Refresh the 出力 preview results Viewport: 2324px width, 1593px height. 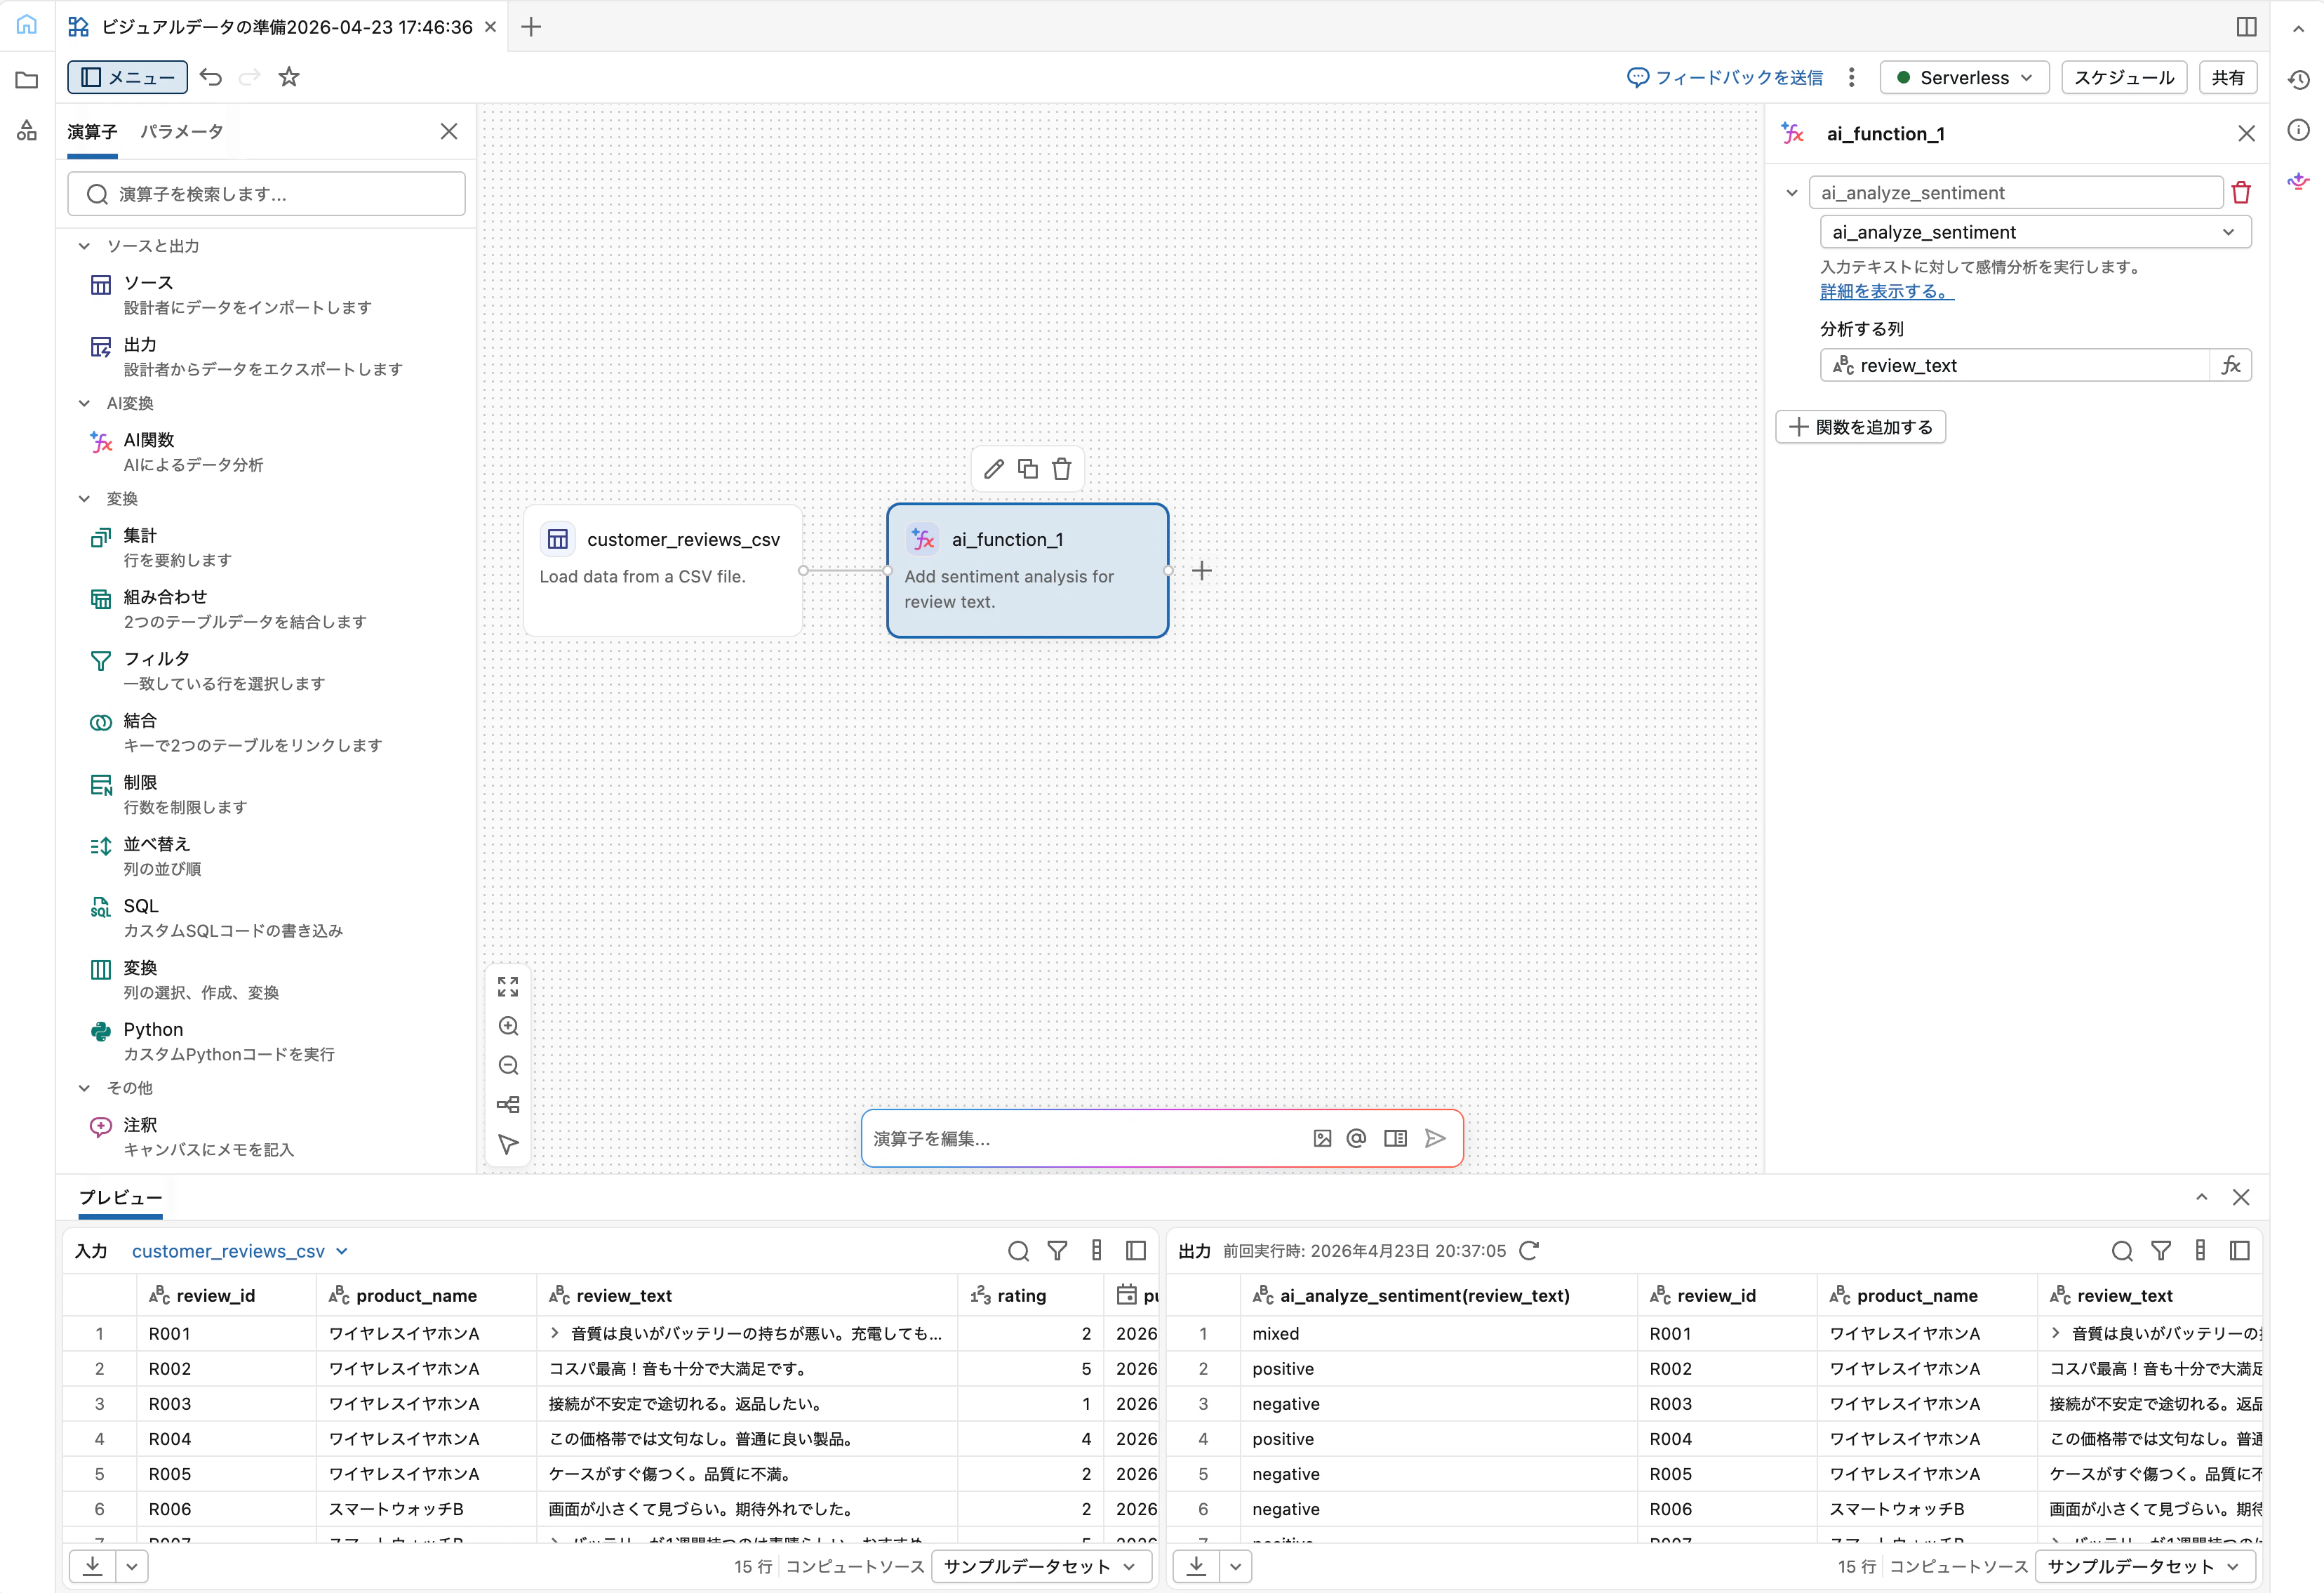point(1529,1250)
